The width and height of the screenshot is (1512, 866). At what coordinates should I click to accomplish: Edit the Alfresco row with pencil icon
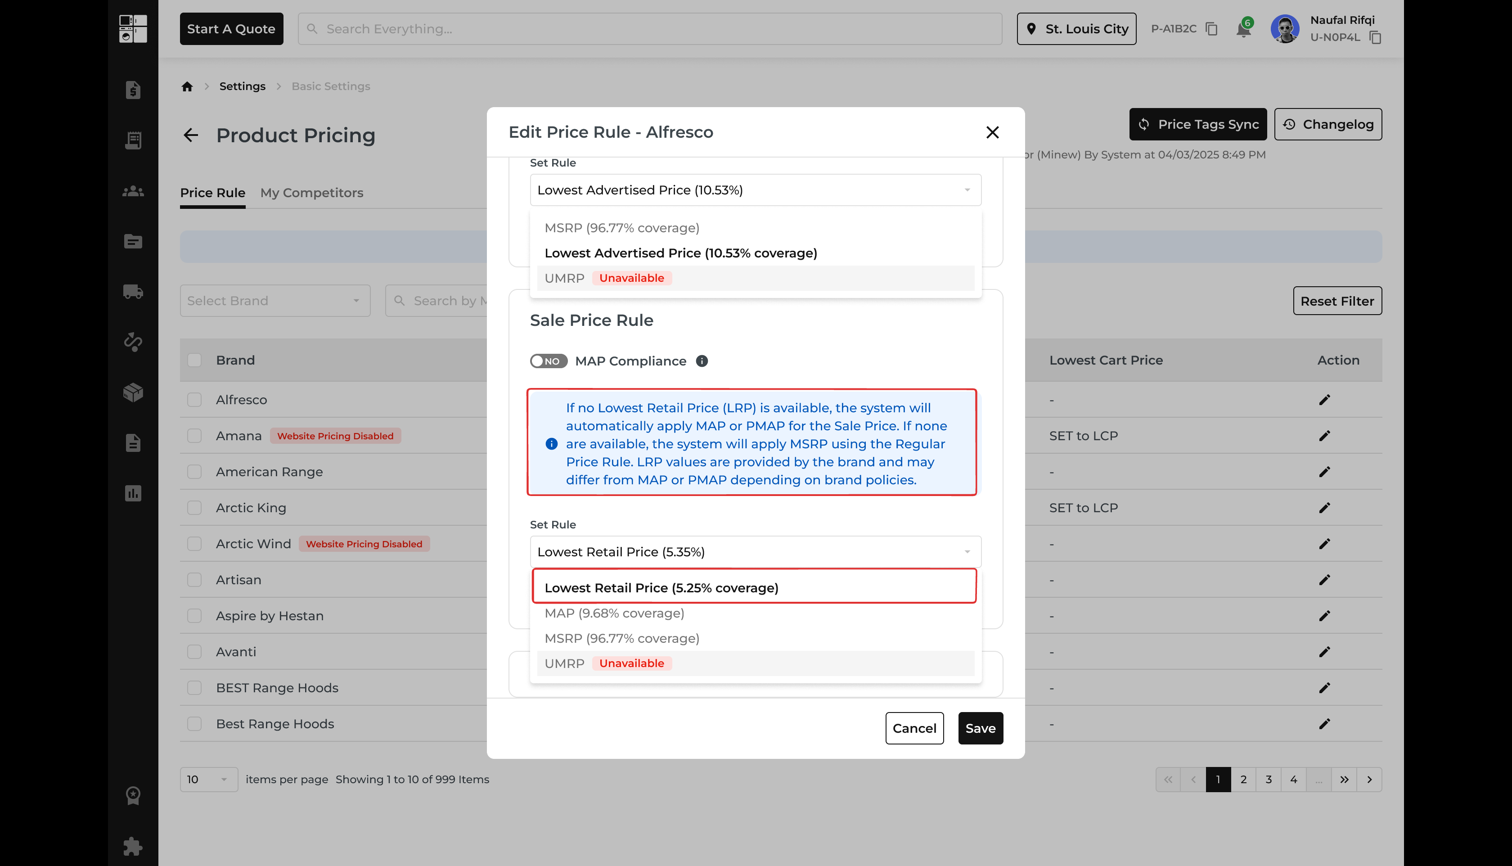[1324, 400]
